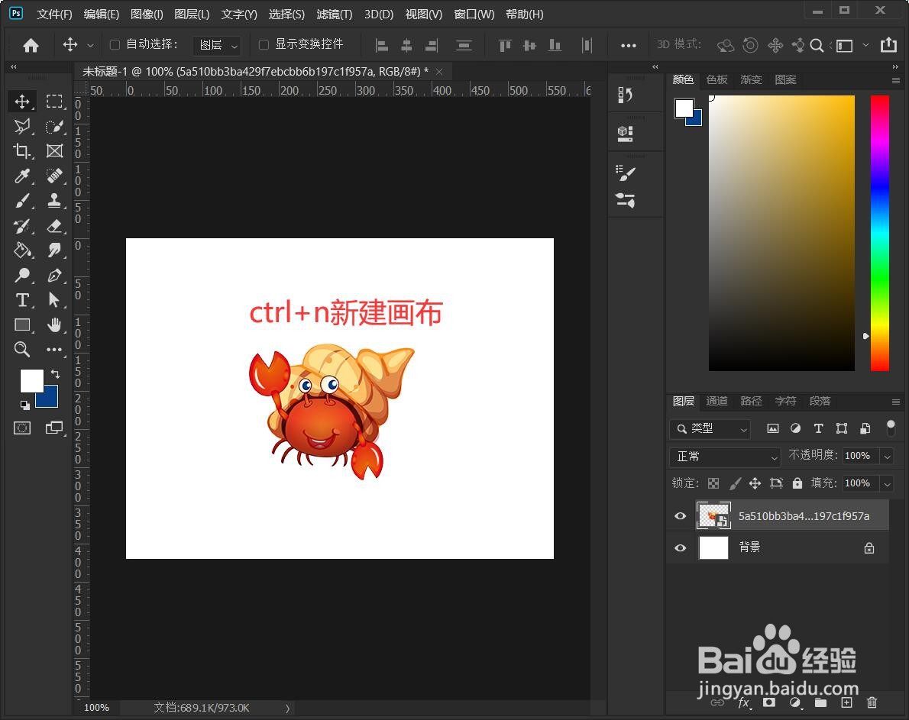Select the Move tool in the toolbox
The image size is (909, 720).
point(22,102)
